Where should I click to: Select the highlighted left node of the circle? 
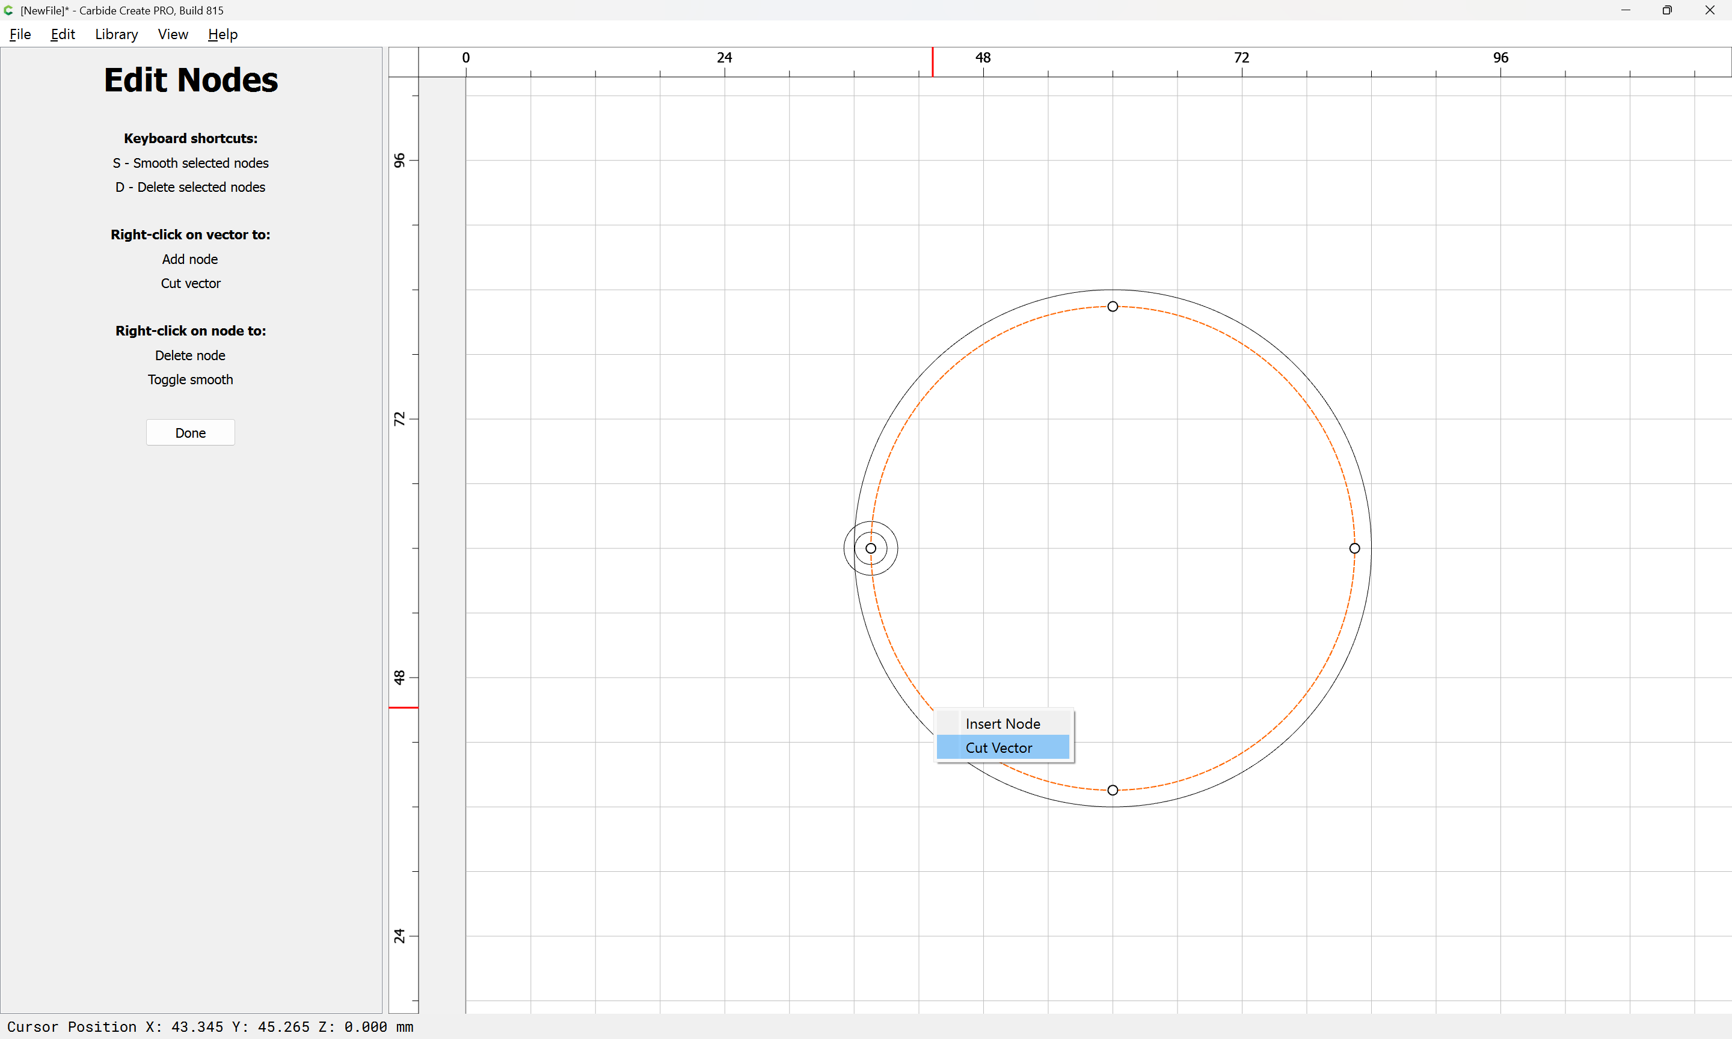coord(871,548)
